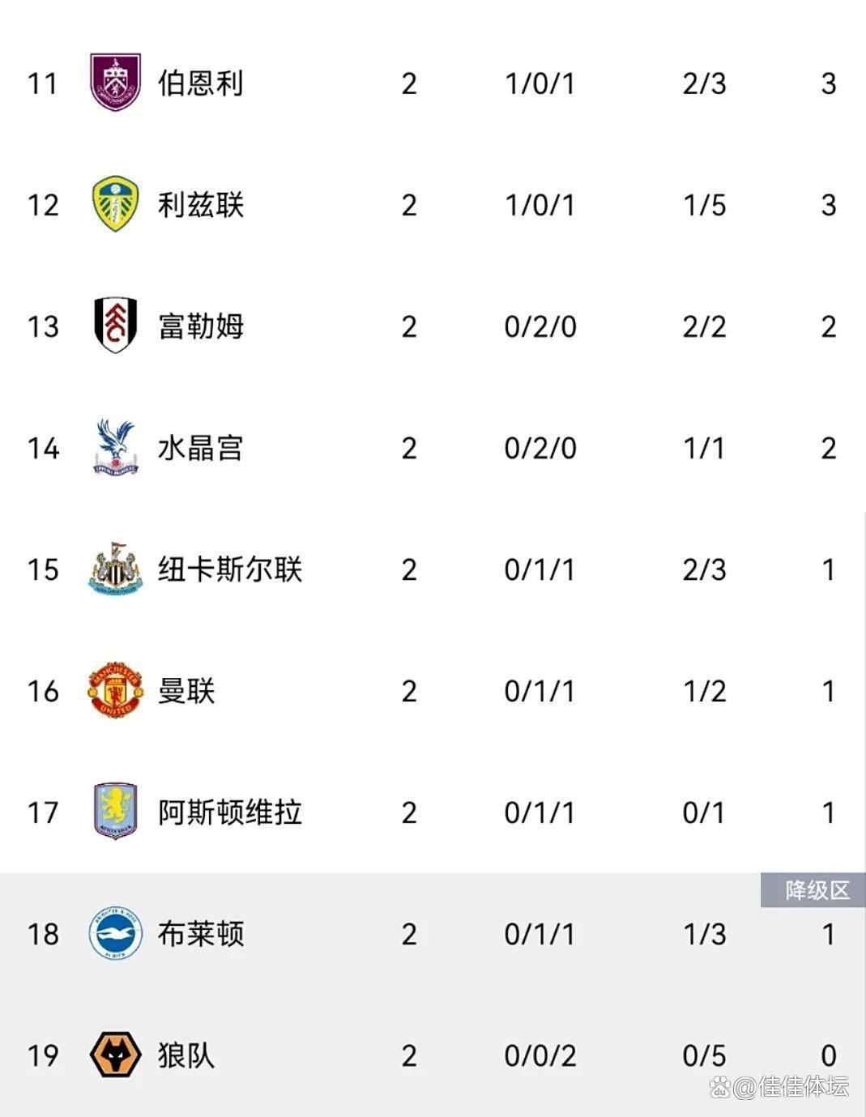Open team name 伯恩利
Image resolution: width=866 pixels, height=1117 pixels.
[x=201, y=83]
